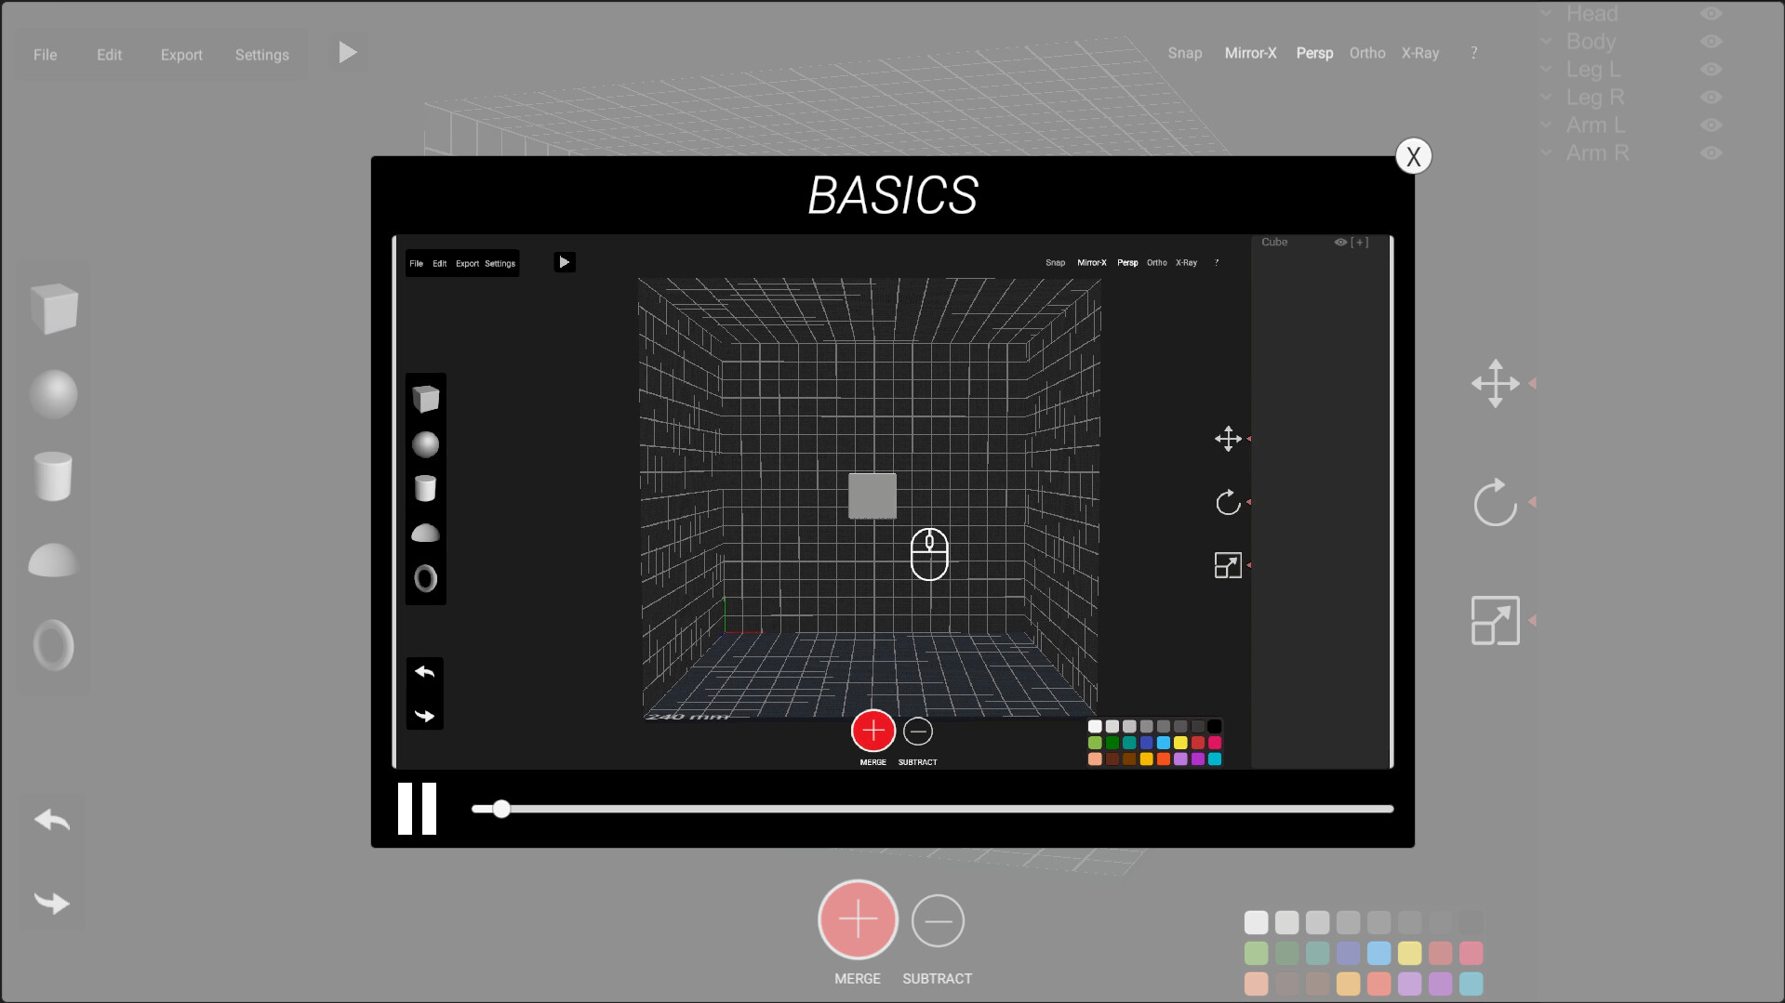1785x1003 pixels.
Task: Activate the rotate gizmo tool
Action: (x=1495, y=502)
